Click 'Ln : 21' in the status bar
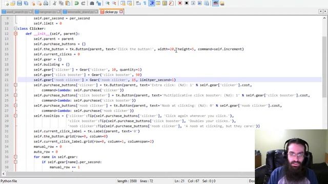This screenshot has width=328, height=184. tap(179, 181)
